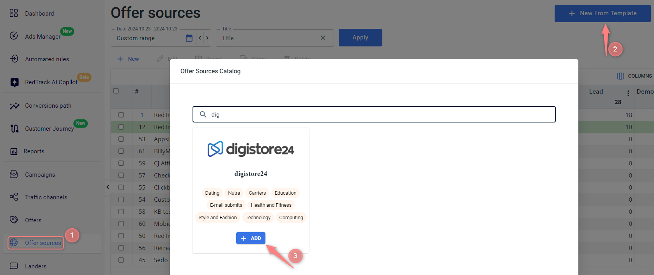Toggle the select-all checkbox in table header
This screenshot has width=654, height=275.
116,91
